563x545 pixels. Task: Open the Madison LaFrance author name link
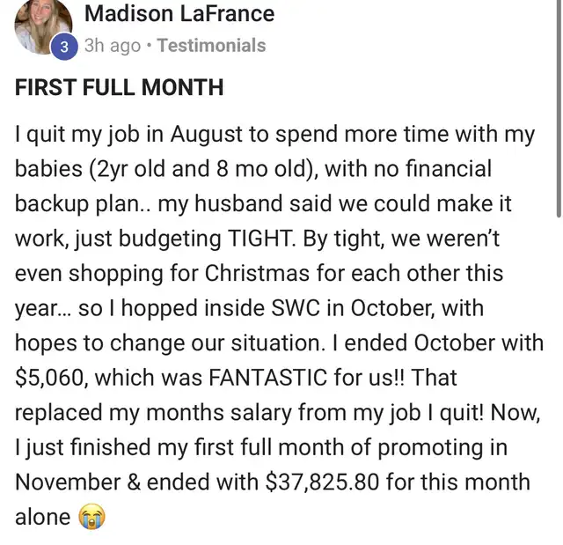[179, 14]
